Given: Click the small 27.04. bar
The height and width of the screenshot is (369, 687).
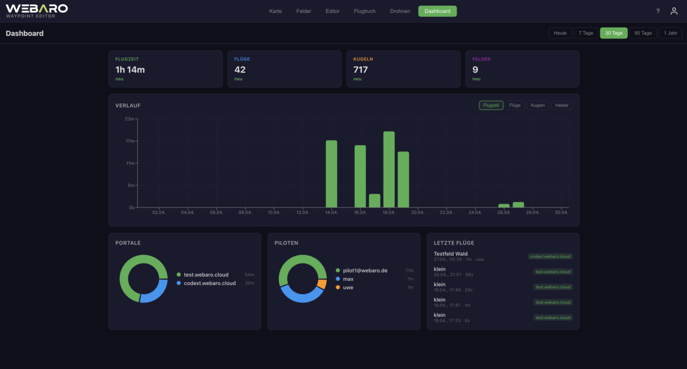Looking at the screenshot, I should tap(518, 205).
